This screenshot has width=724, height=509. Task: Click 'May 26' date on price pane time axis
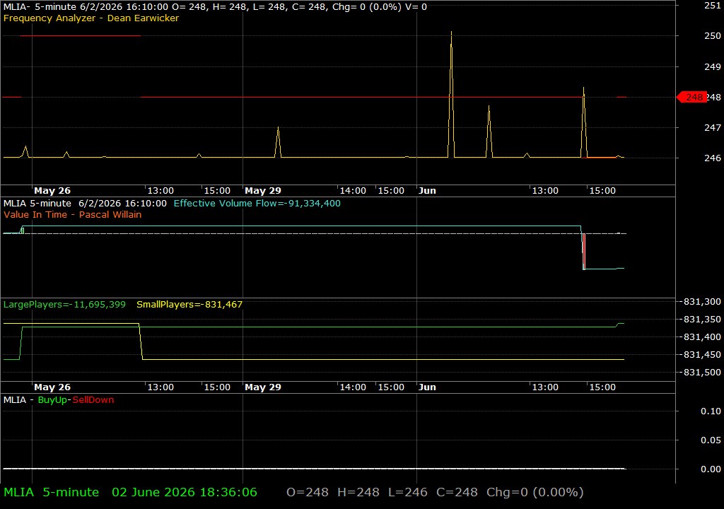[x=52, y=191]
